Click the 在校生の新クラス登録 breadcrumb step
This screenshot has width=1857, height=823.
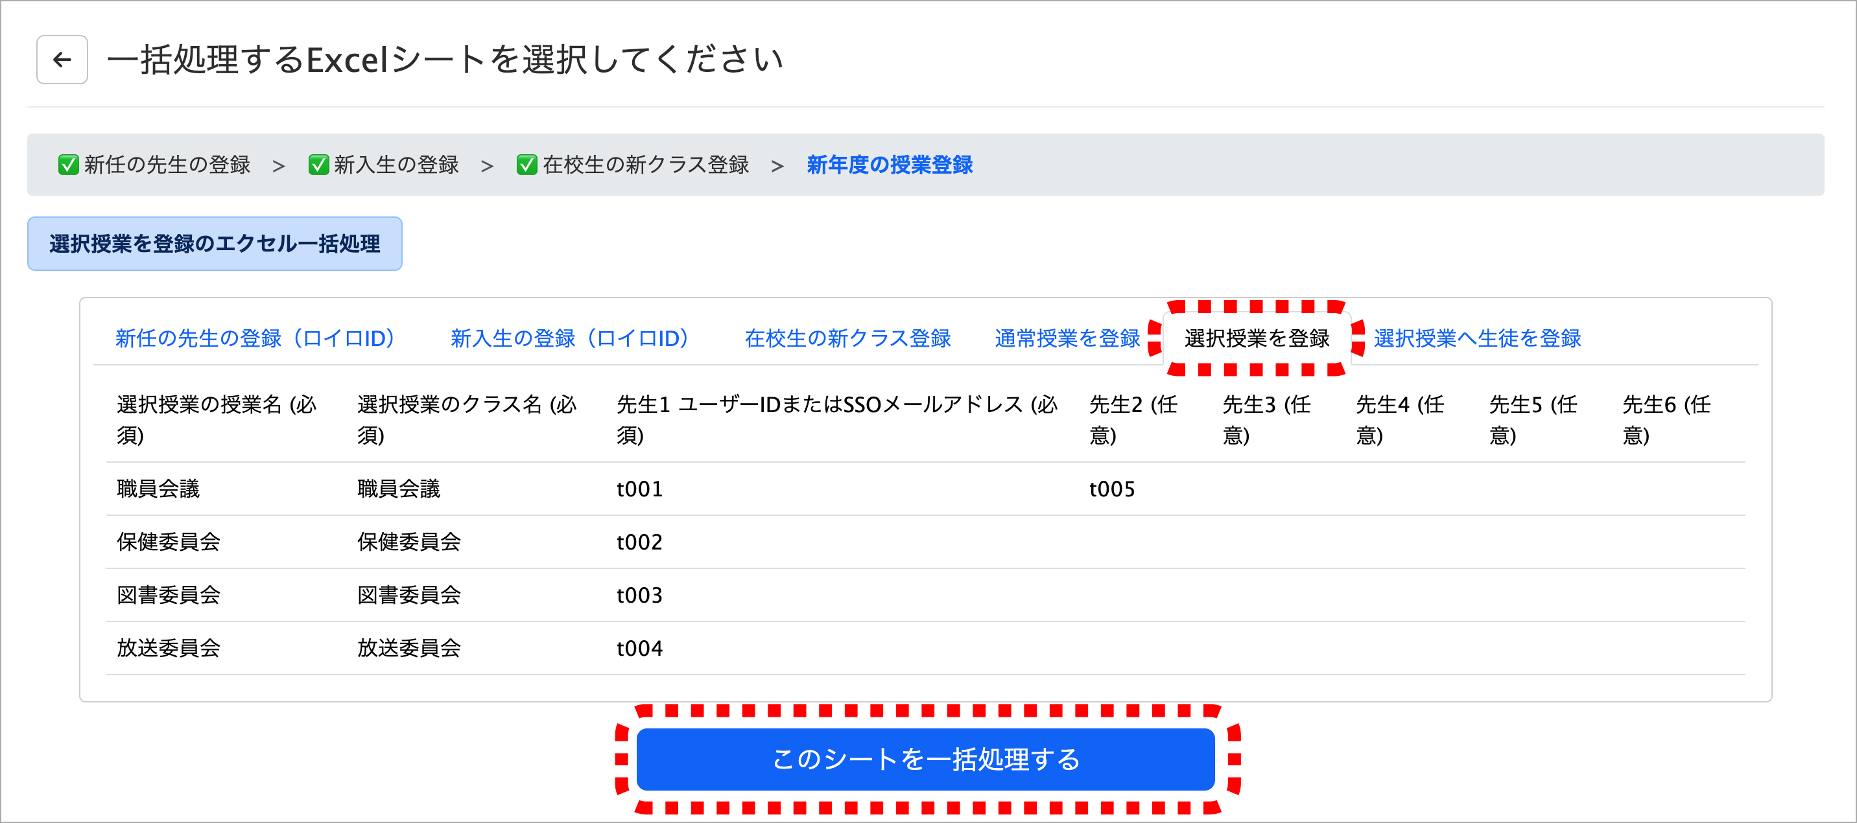coord(646,165)
